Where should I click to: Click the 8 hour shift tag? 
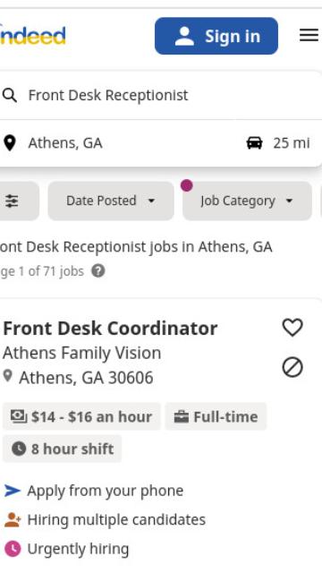point(62,449)
